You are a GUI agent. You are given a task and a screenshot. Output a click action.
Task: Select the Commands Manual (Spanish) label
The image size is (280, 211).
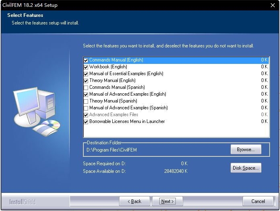[x=117, y=87]
